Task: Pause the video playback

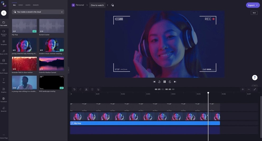Action: [165, 82]
